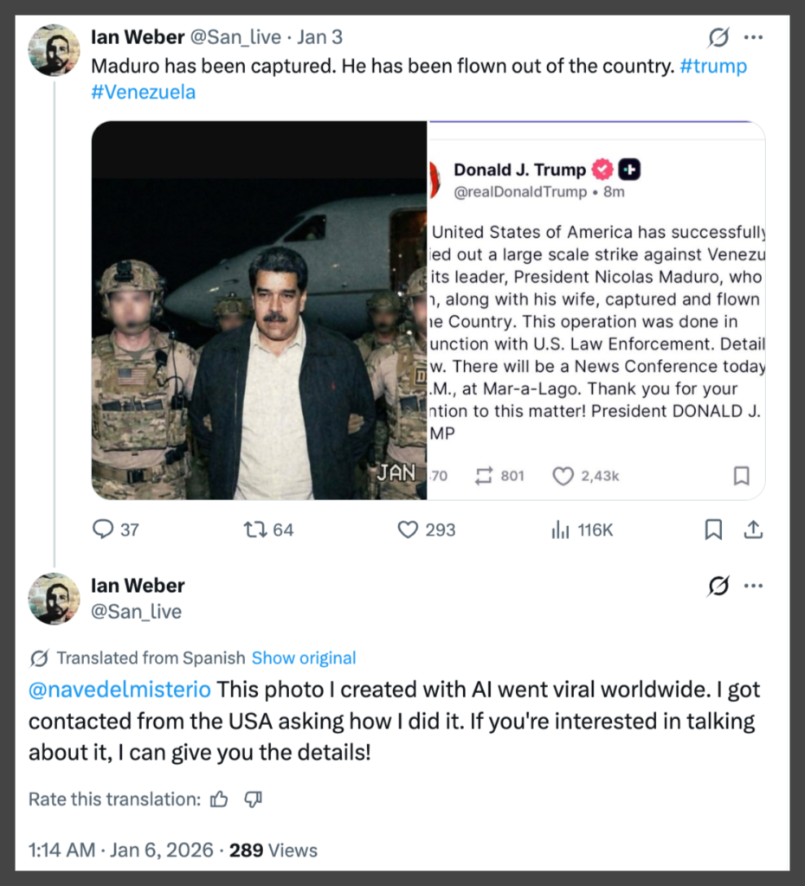Repost the tweet with 64 reposts
Viewport: 805px width, 886px height.
tap(256, 530)
